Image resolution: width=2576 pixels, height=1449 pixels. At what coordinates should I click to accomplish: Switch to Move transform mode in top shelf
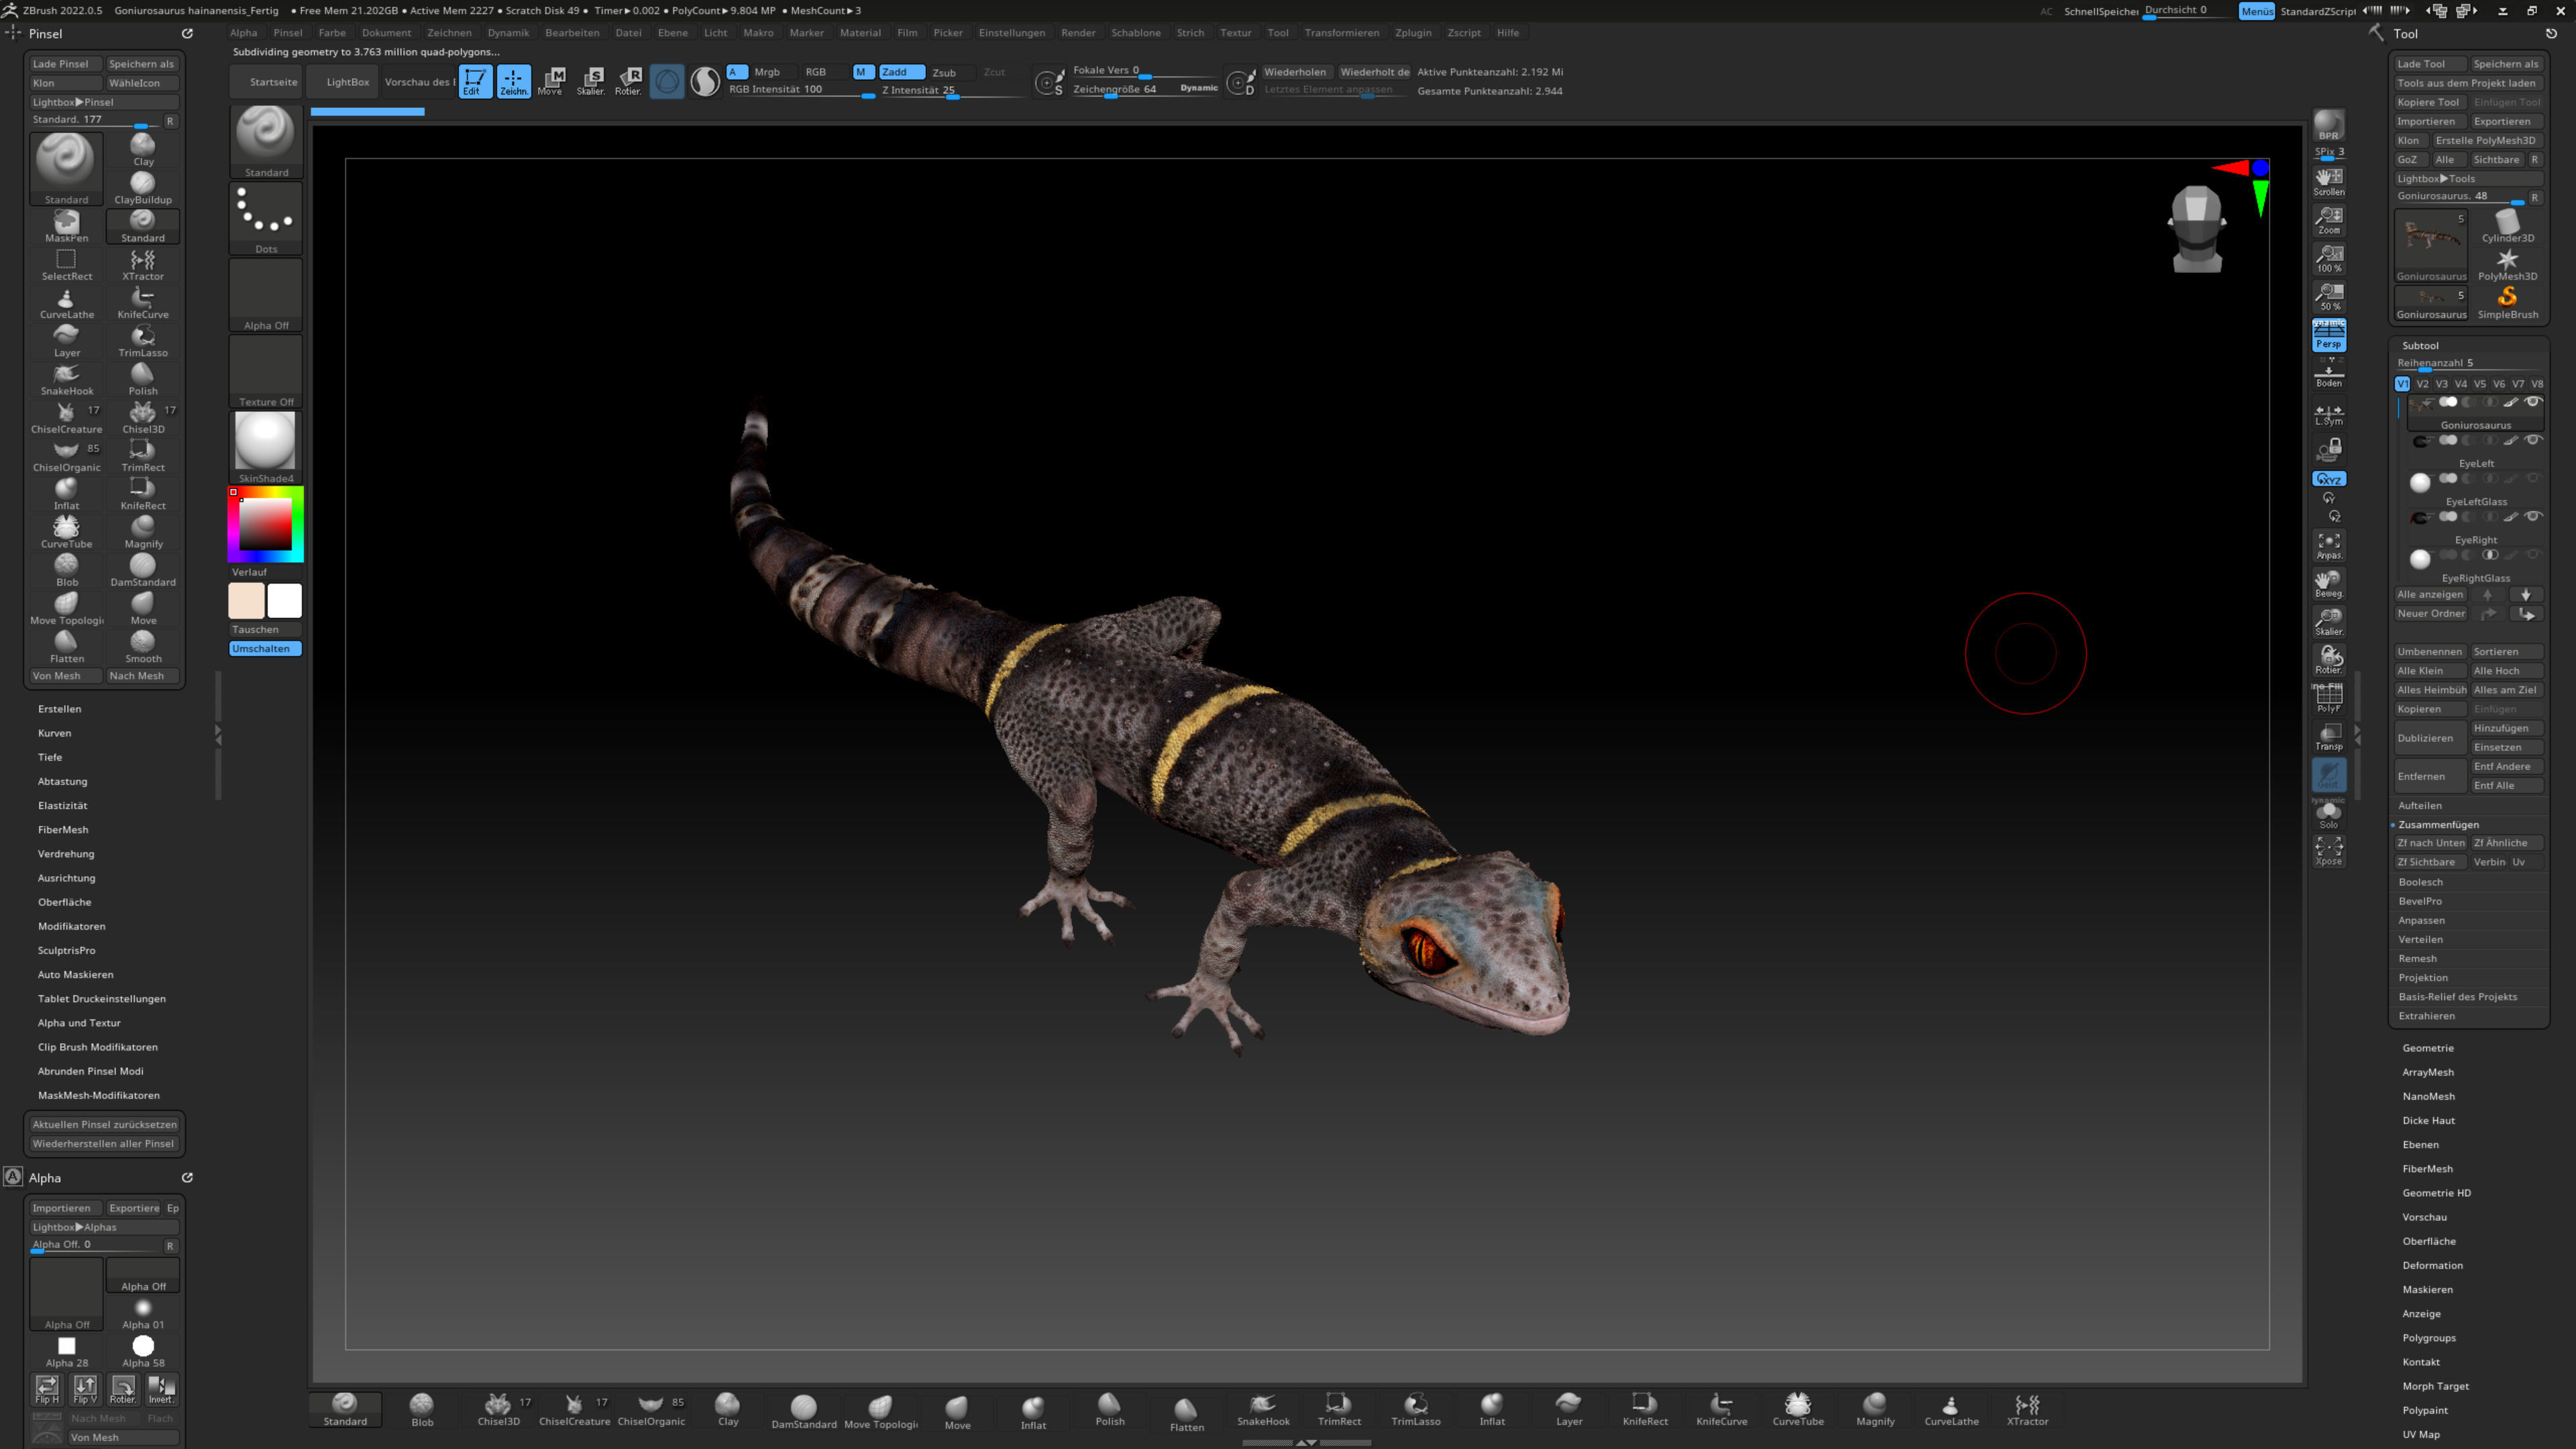point(551,81)
